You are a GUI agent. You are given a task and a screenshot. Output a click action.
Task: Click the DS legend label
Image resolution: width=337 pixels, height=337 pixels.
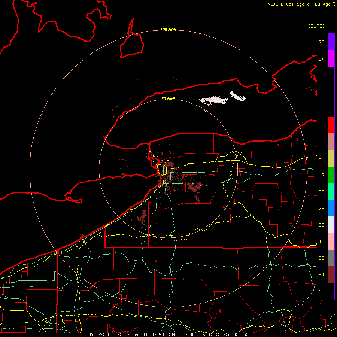click(321, 225)
